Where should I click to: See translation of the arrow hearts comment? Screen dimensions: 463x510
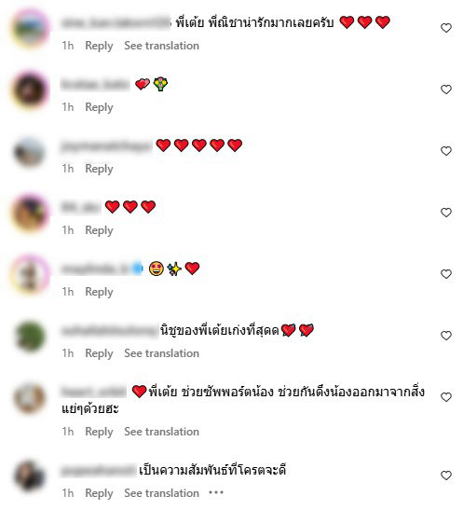click(x=161, y=353)
